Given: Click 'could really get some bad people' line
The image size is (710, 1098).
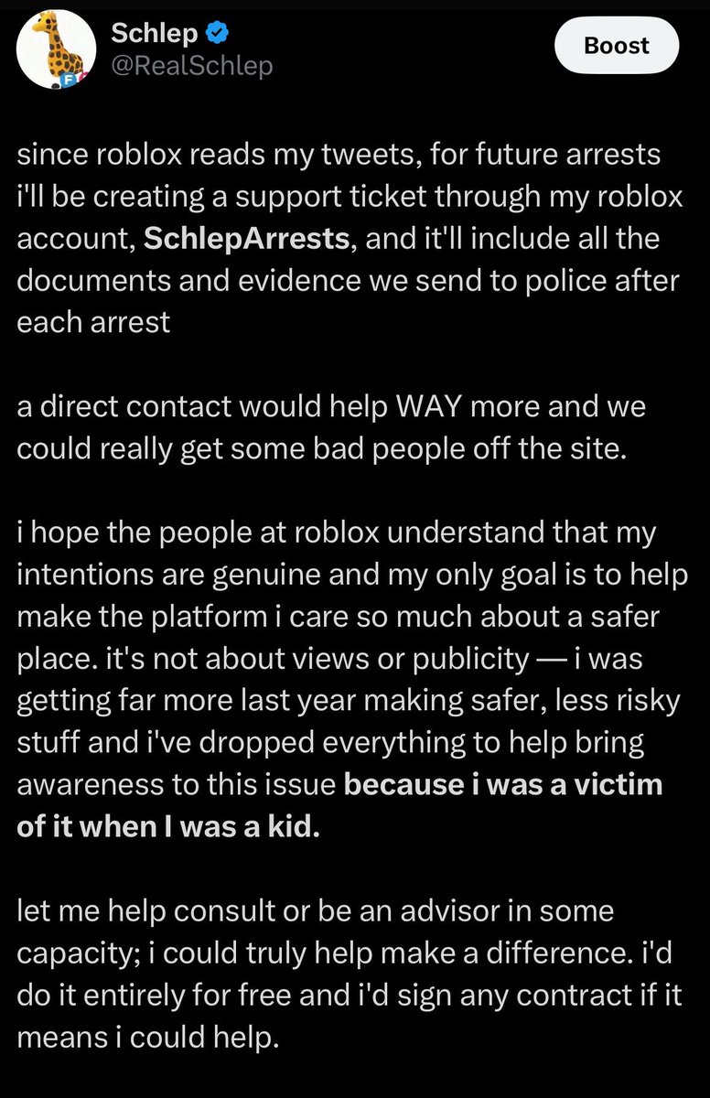Looking at the screenshot, I should coord(320,447).
